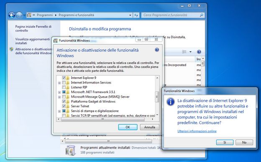Image resolution: width=261 pixels, height=162 pixels.
Task: Expand Microsoft .NET Framework 3.5.1 node
Action: click(x=59, y=92)
